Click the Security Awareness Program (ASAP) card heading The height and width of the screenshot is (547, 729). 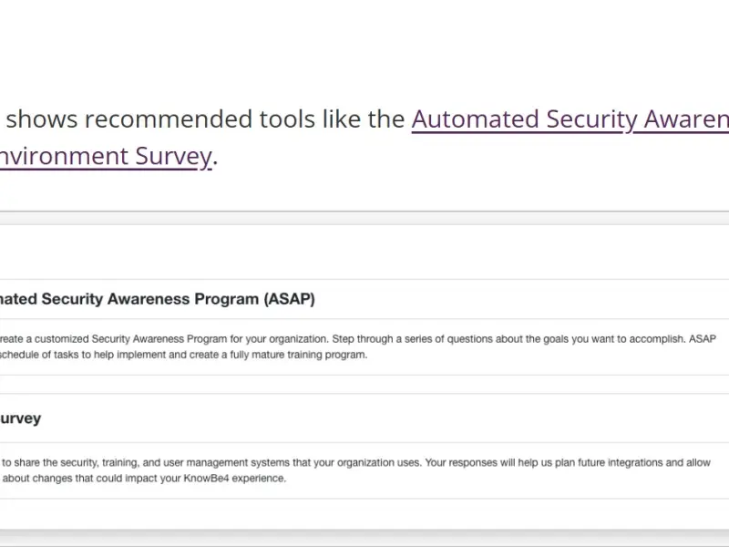click(x=155, y=299)
